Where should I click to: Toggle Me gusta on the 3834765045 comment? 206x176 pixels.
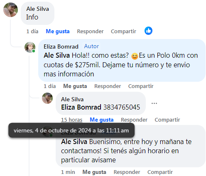(x=102, y=120)
